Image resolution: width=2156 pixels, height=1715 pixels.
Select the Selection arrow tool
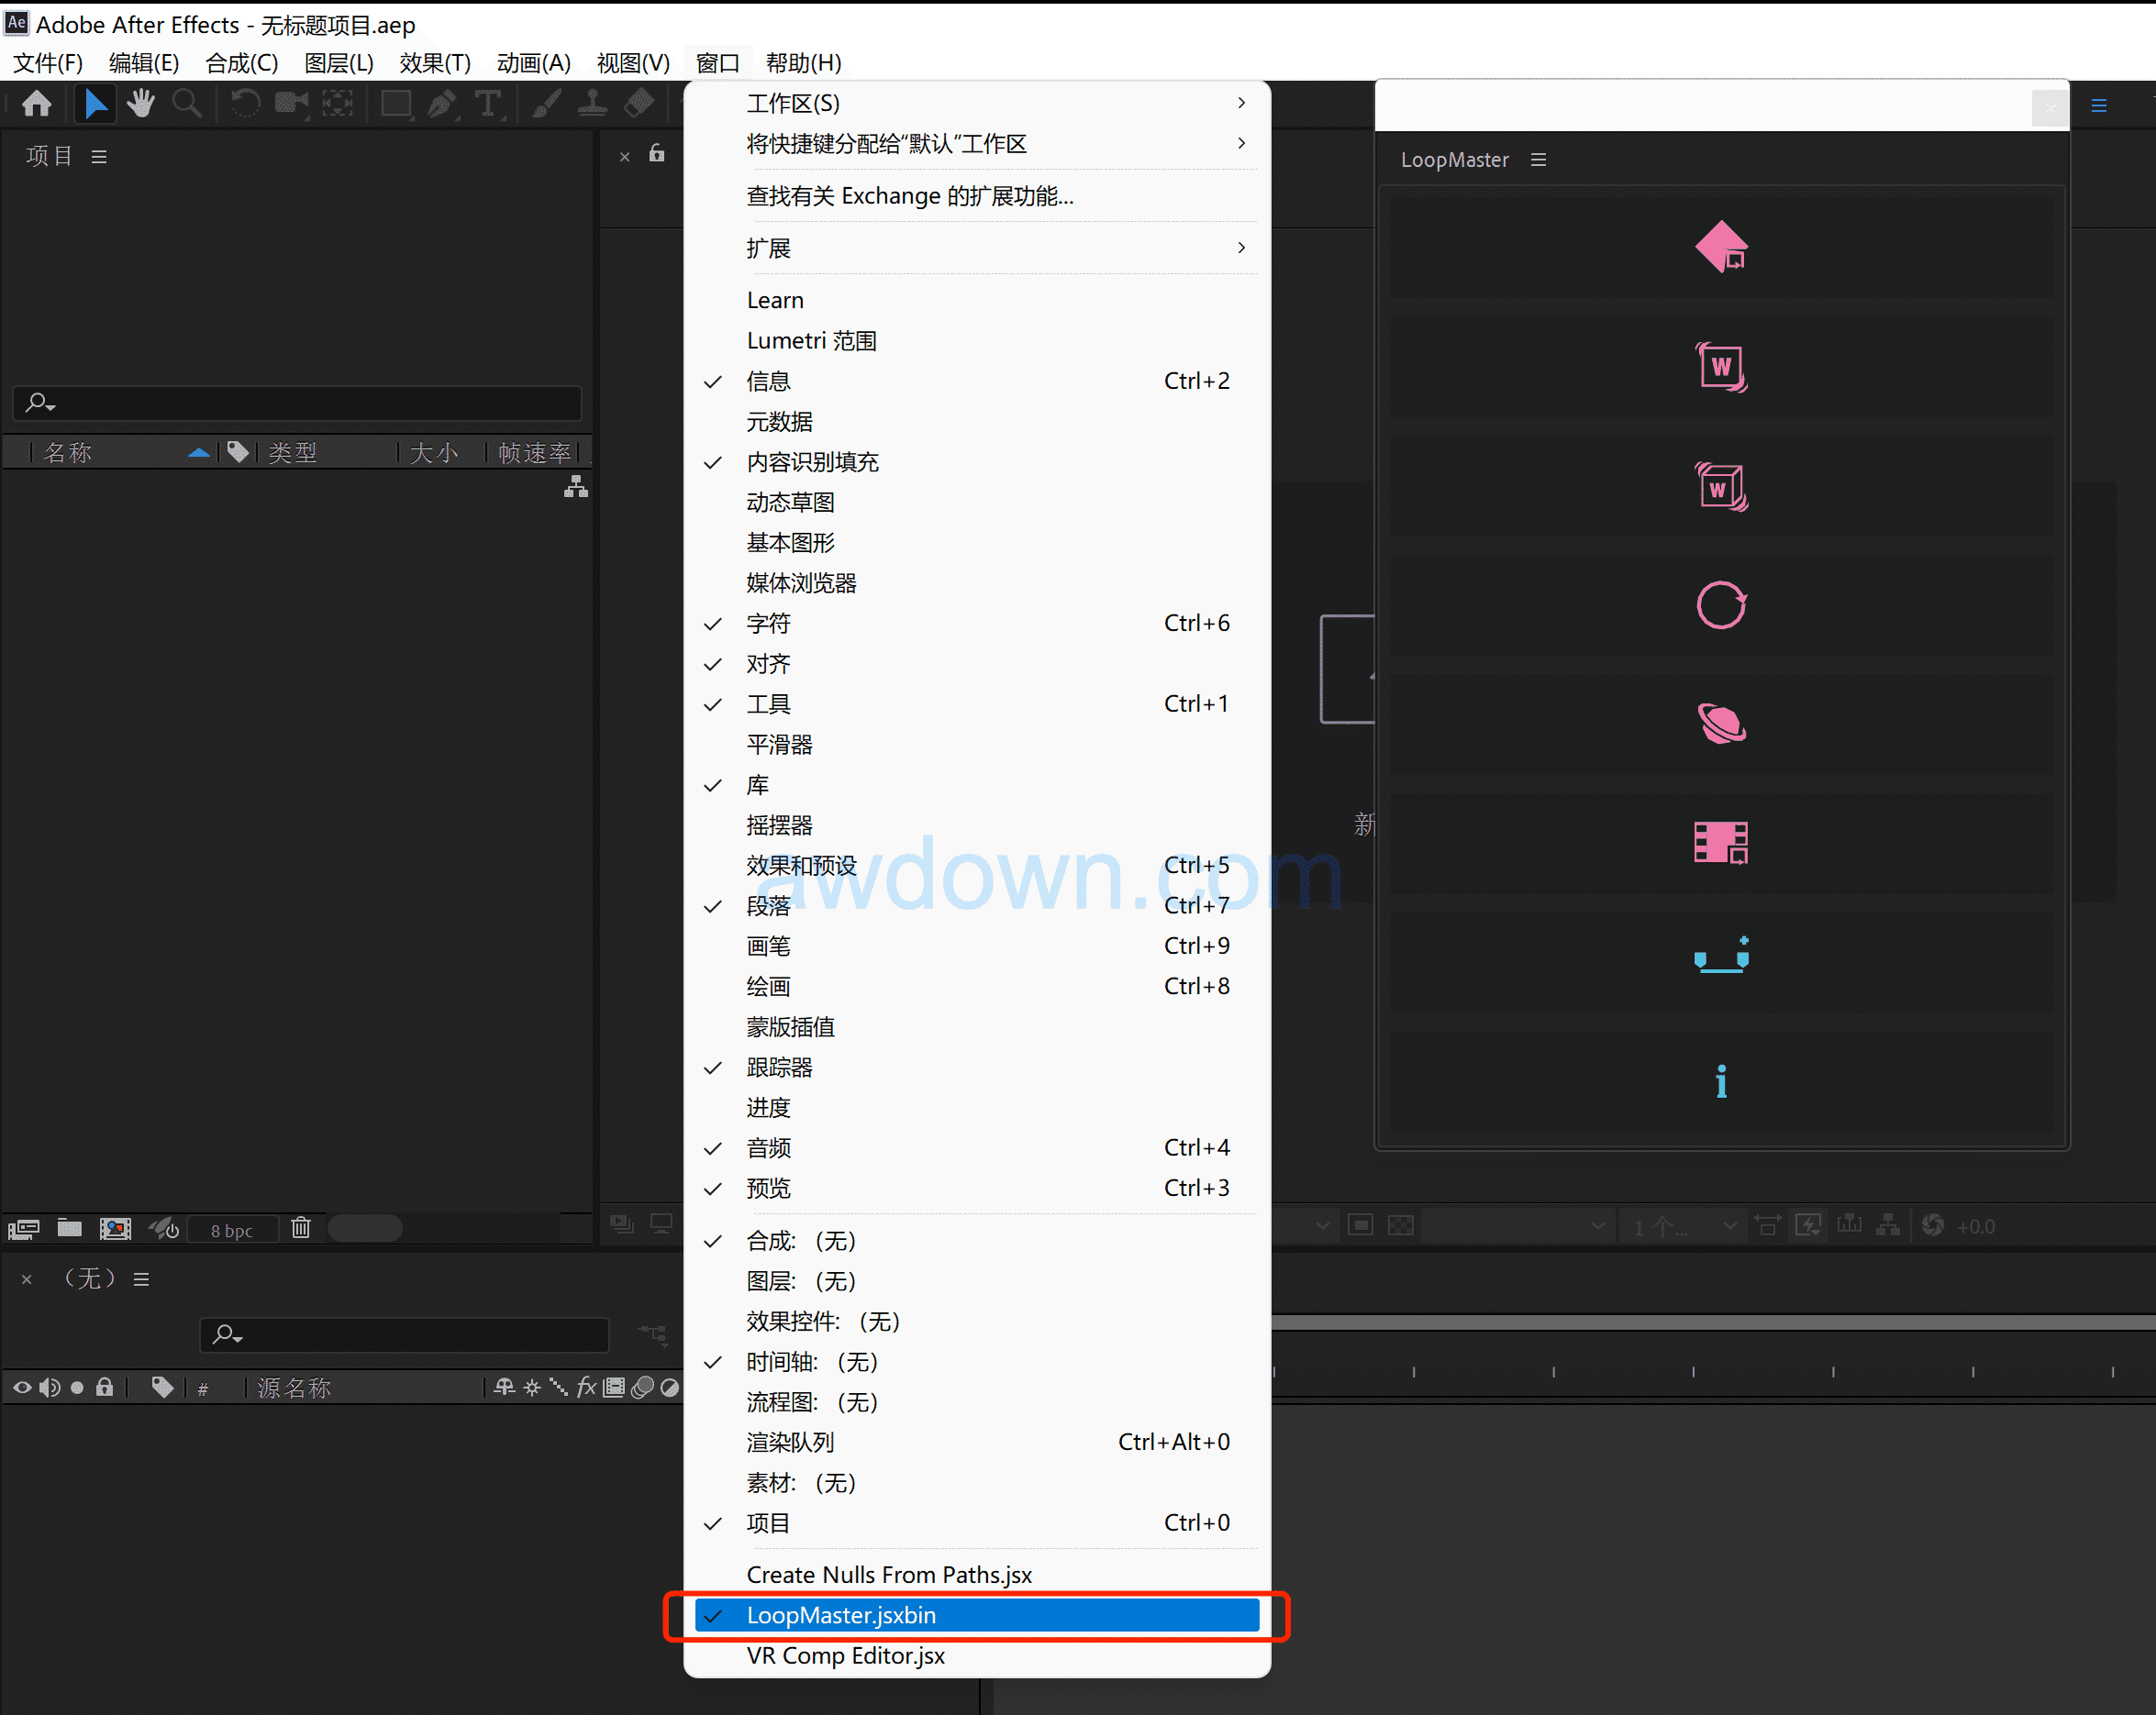(95, 103)
